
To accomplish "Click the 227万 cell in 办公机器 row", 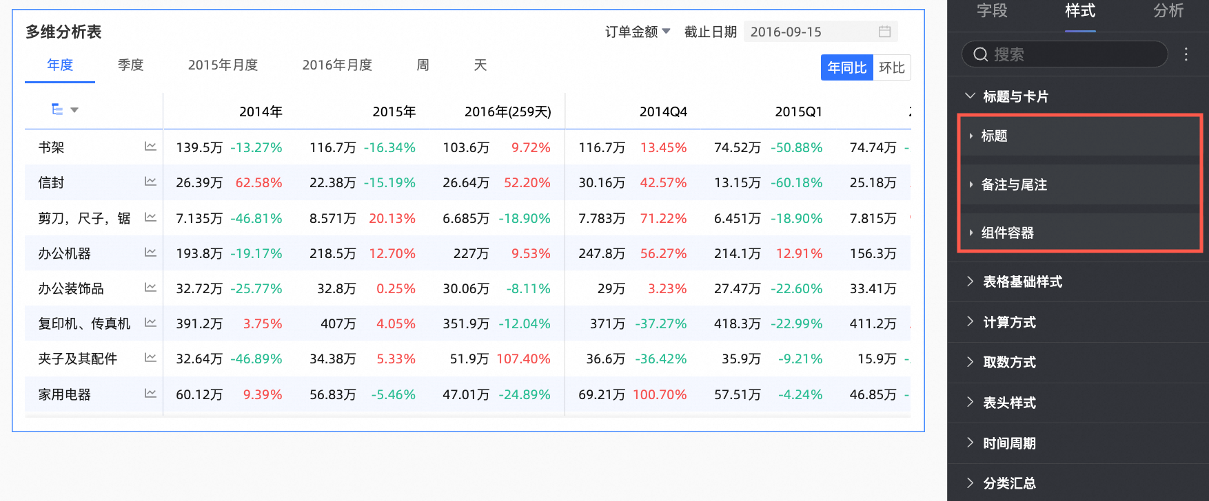I will tap(471, 253).
